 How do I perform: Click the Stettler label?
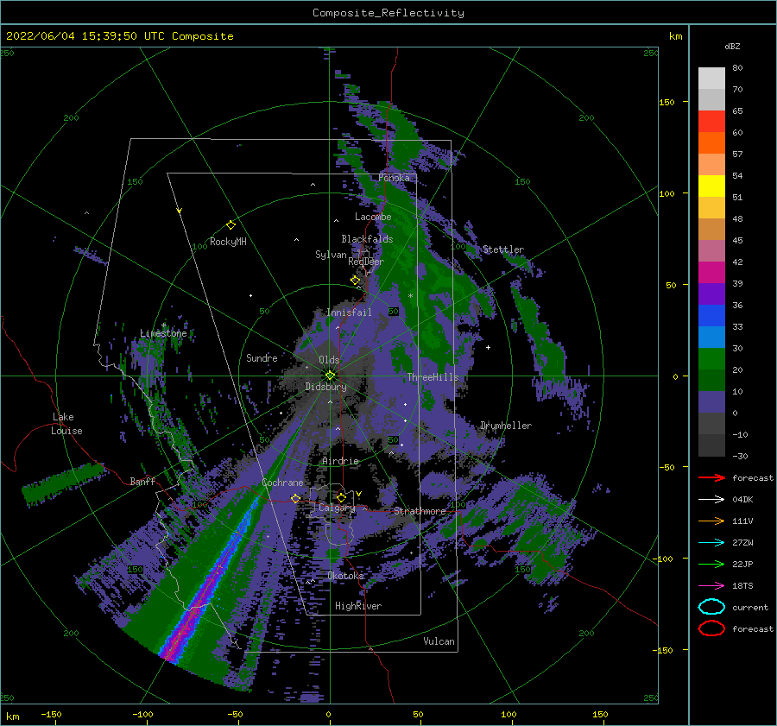(x=503, y=249)
